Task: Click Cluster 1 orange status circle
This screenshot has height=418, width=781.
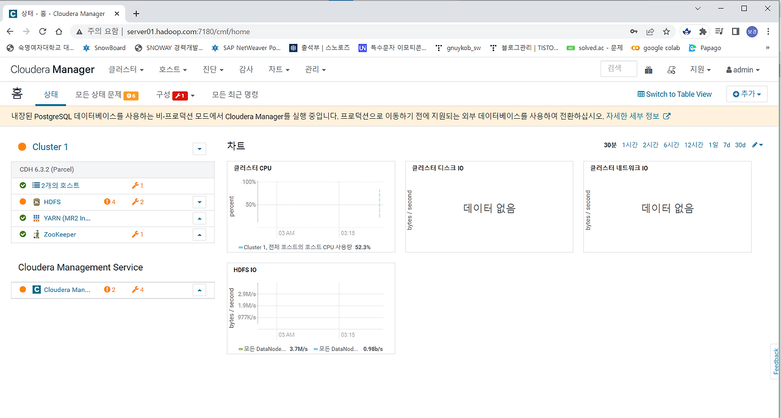Action: tap(23, 147)
